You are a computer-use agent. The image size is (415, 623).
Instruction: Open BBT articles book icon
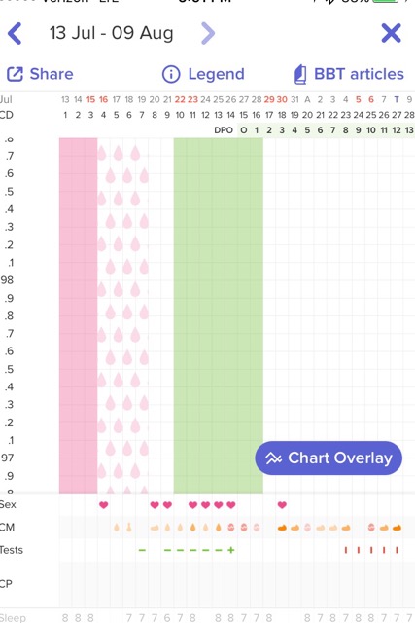[x=300, y=74]
